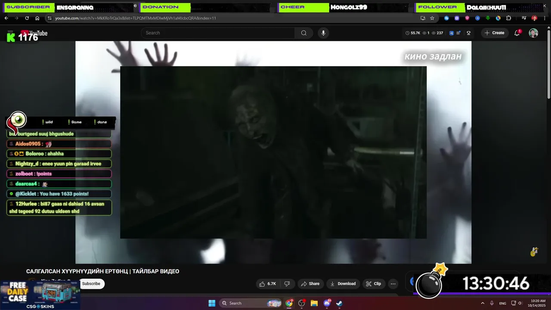Open Chrome's three-dot menu
551x310 pixels.
pos(545,18)
